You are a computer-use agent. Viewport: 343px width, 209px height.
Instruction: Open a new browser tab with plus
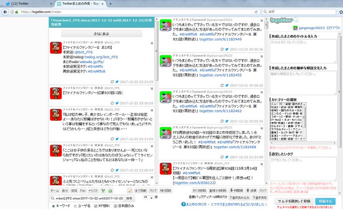pos(110,4)
